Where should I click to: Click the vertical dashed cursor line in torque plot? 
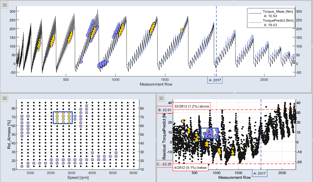click(x=216, y=40)
